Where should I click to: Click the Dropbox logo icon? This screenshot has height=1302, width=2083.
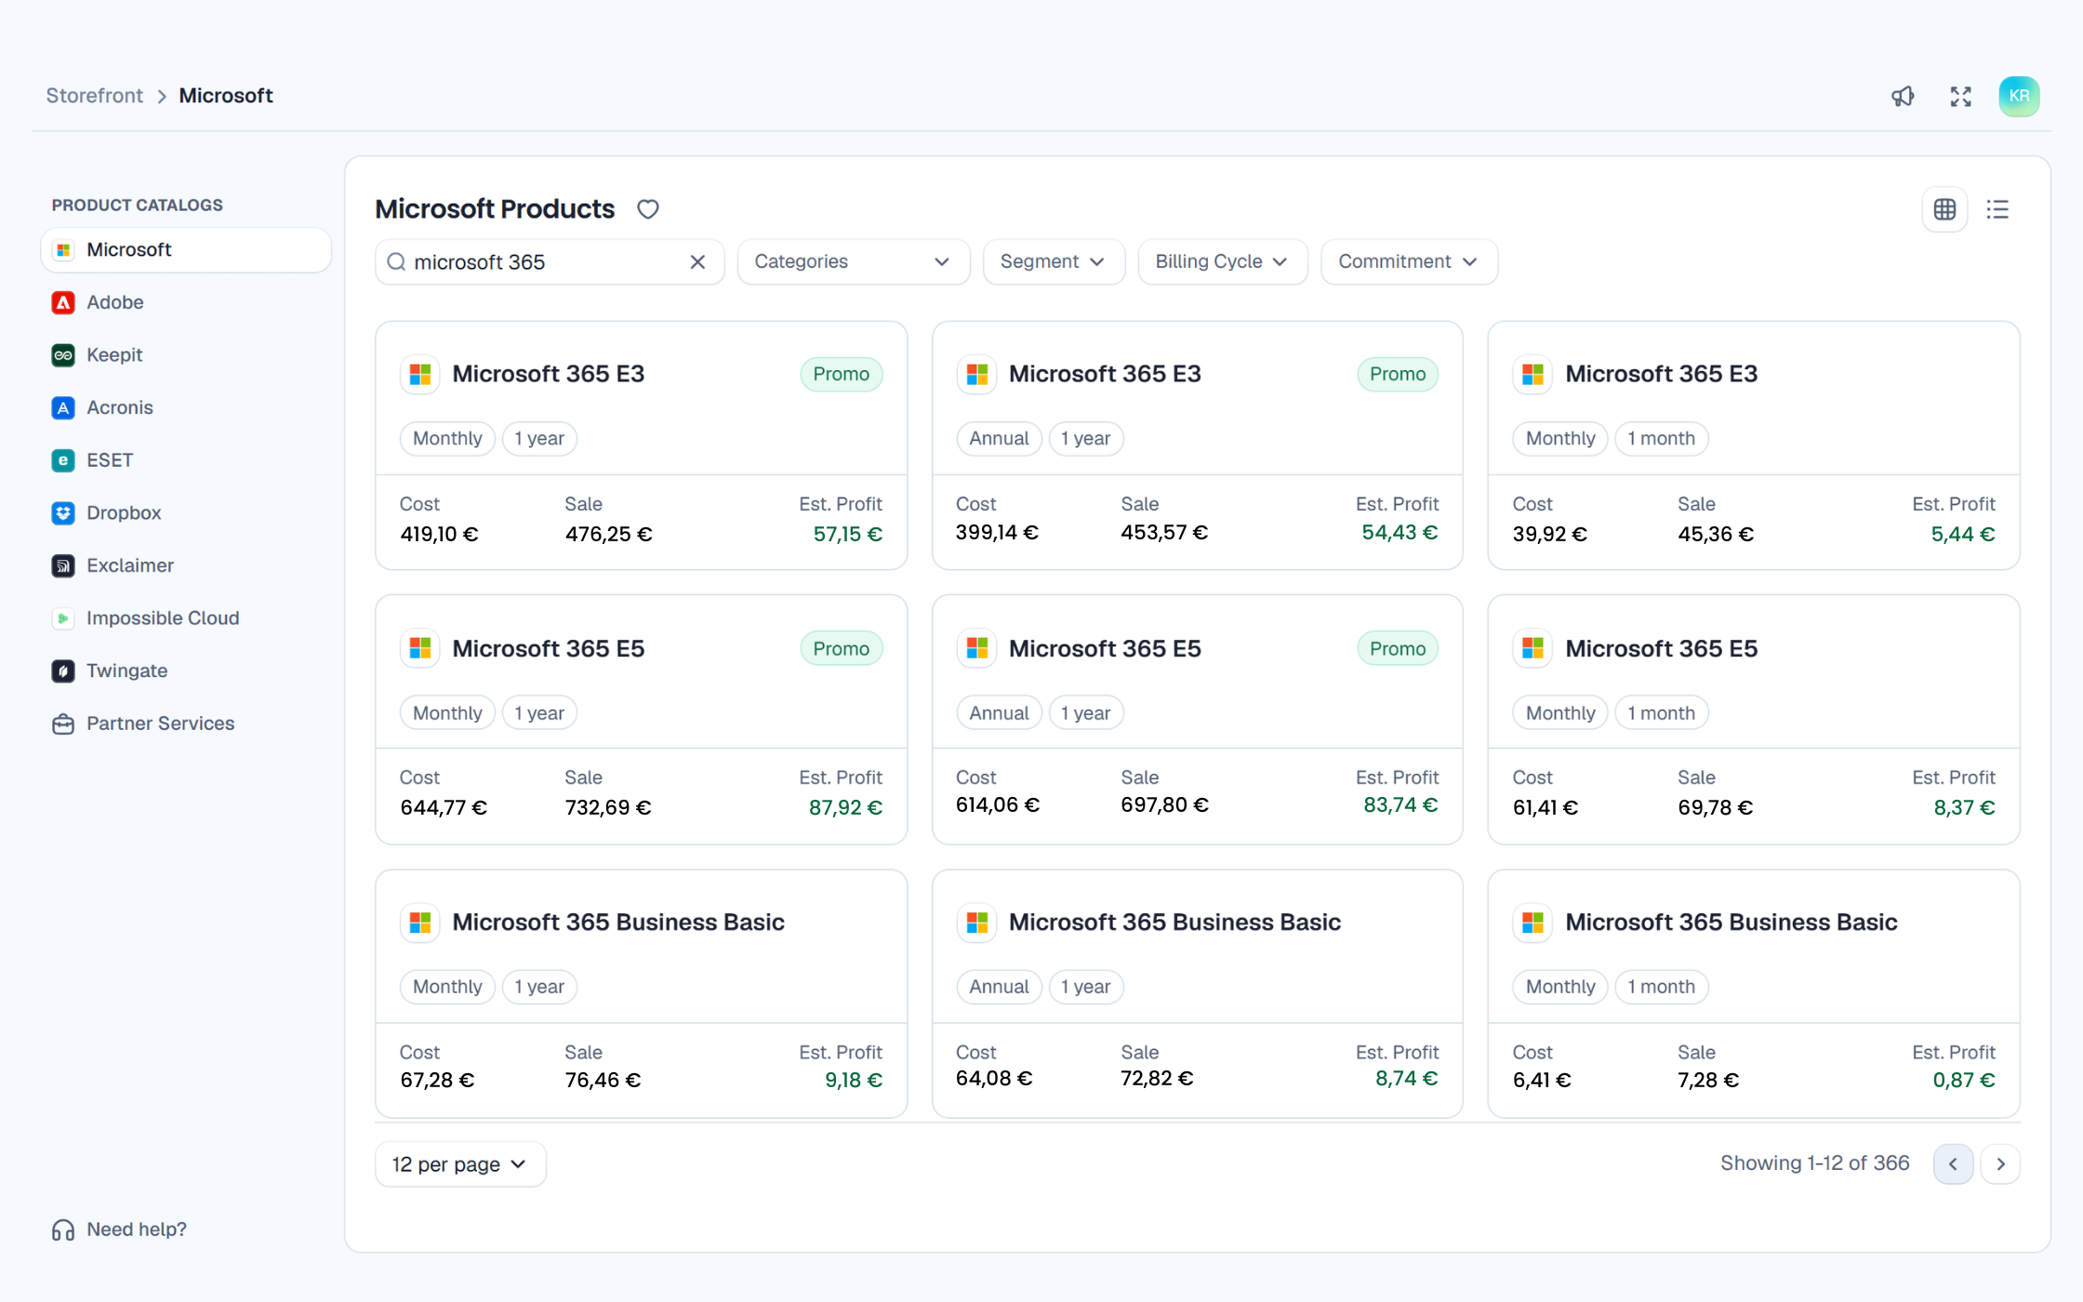point(63,512)
